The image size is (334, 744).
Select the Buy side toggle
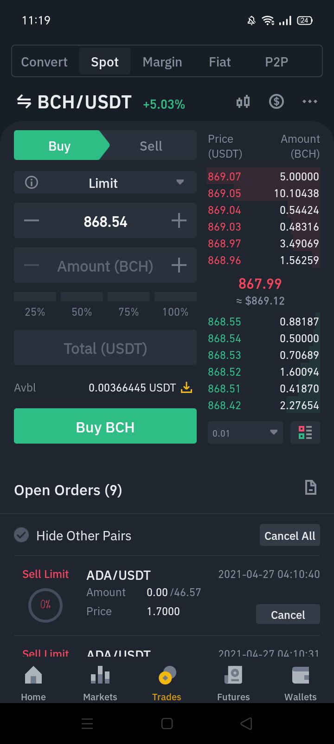point(60,146)
